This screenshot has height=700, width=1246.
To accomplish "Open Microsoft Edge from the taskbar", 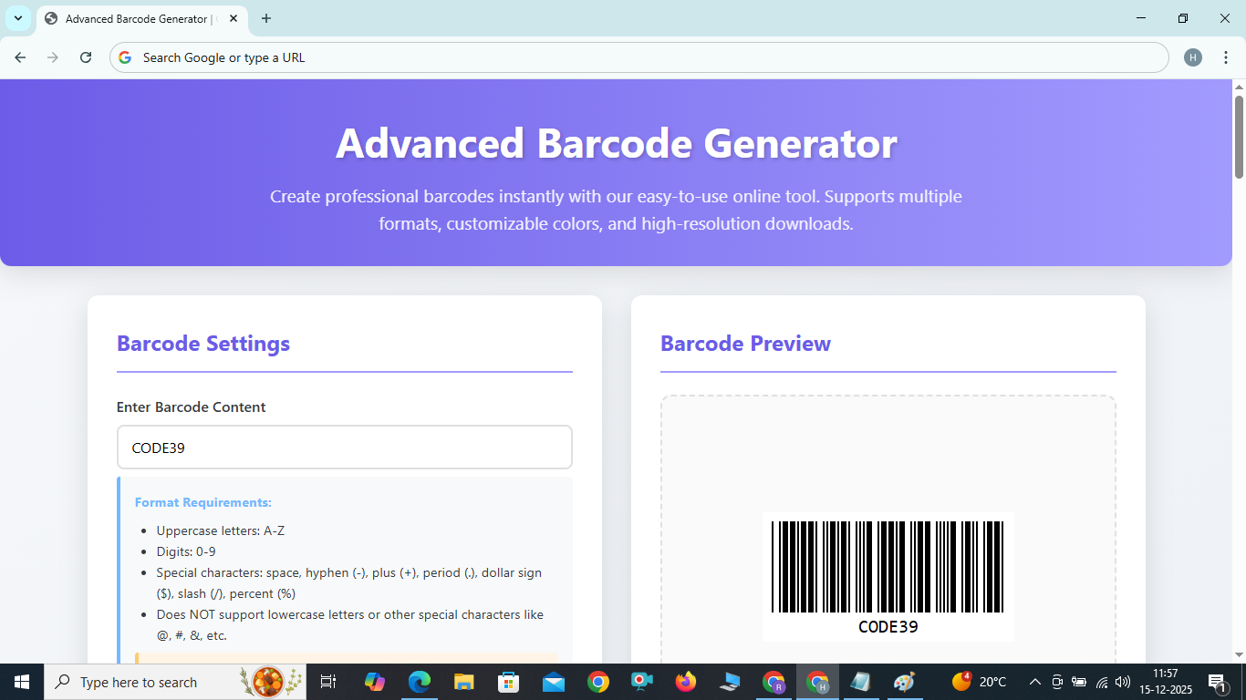I will click(x=419, y=682).
